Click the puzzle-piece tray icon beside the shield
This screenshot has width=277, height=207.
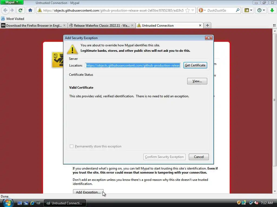(244, 203)
